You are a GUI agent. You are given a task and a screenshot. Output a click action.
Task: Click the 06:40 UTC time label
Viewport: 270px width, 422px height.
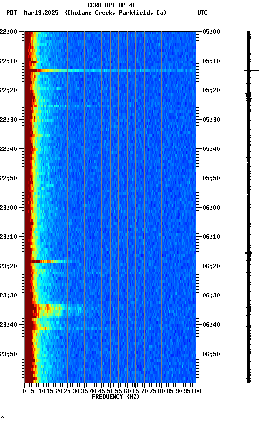click(x=211, y=325)
